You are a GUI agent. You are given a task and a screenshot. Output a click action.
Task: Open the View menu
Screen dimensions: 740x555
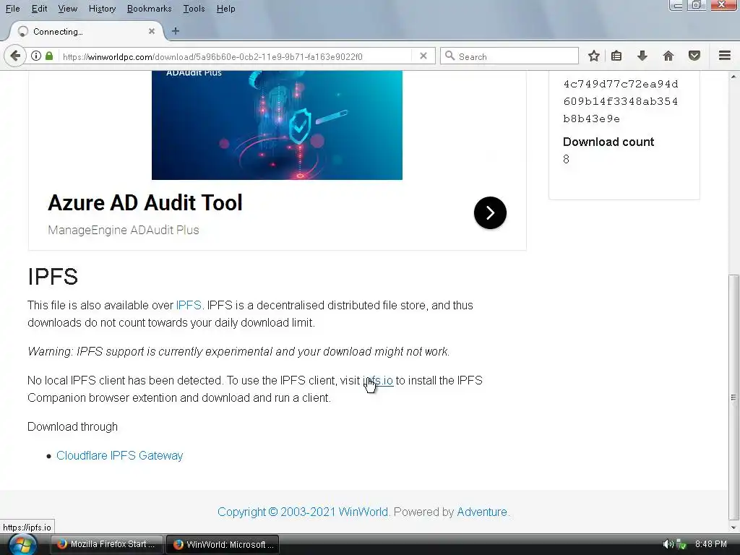click(67, 9)
